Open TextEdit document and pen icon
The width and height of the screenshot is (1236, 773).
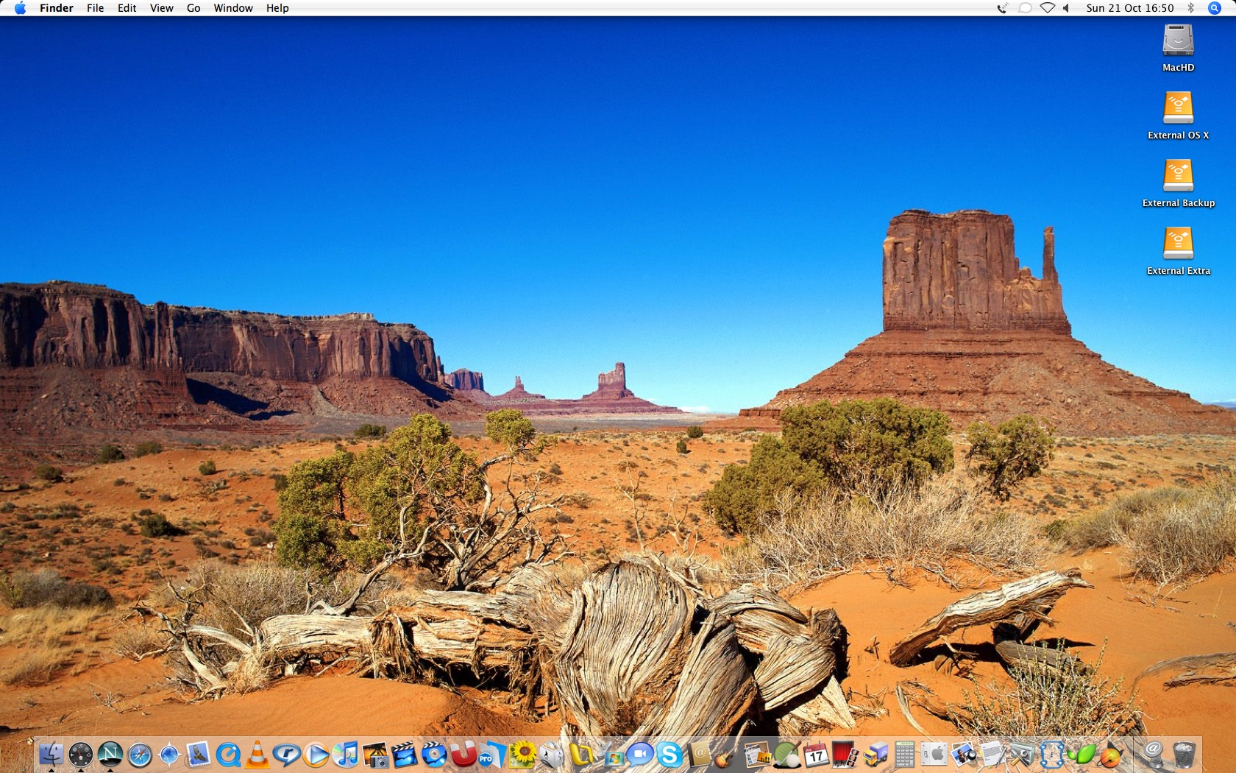993,755
